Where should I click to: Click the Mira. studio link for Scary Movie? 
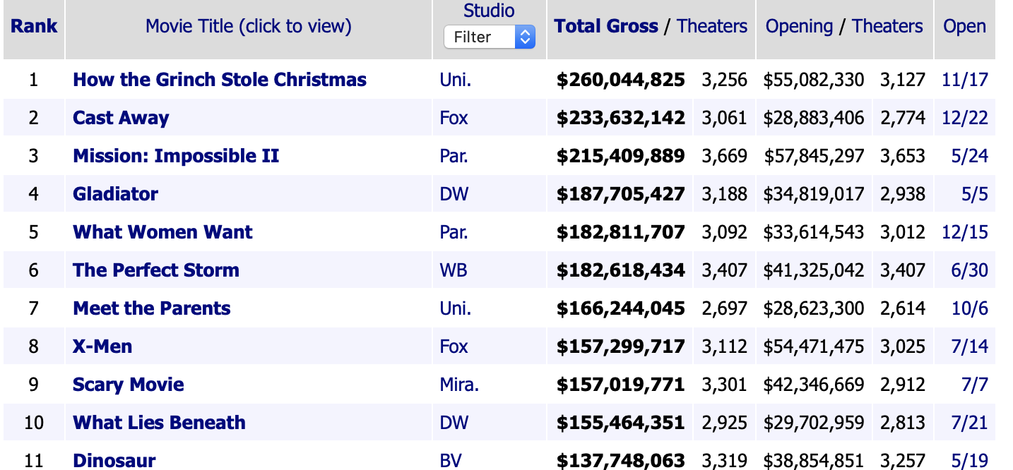pos(459,385)
